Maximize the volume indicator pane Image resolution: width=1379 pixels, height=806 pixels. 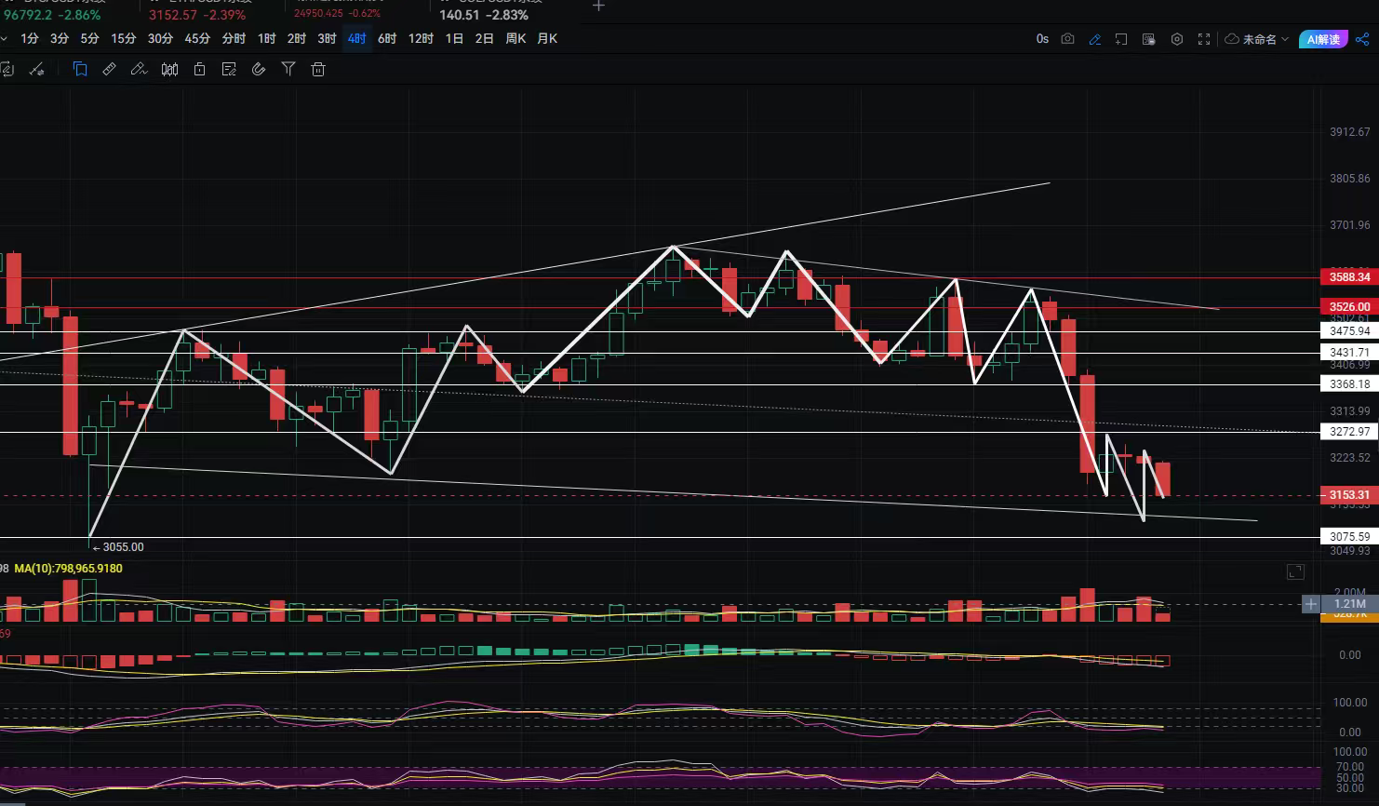(x=1295, y=571)
